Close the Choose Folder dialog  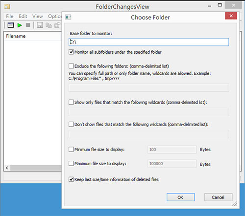point(231,16)
